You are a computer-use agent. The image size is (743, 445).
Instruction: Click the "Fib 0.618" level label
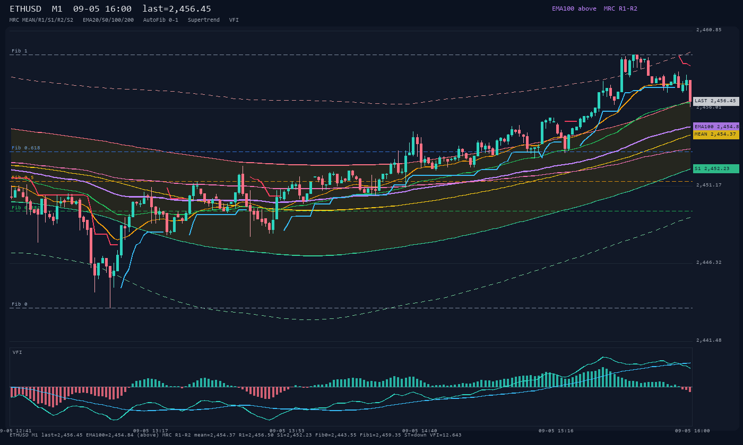(x=26, y=148)
